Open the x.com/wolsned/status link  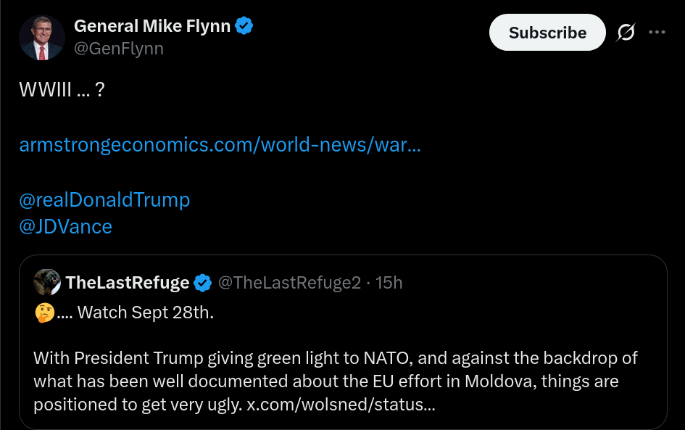[341, 405]
